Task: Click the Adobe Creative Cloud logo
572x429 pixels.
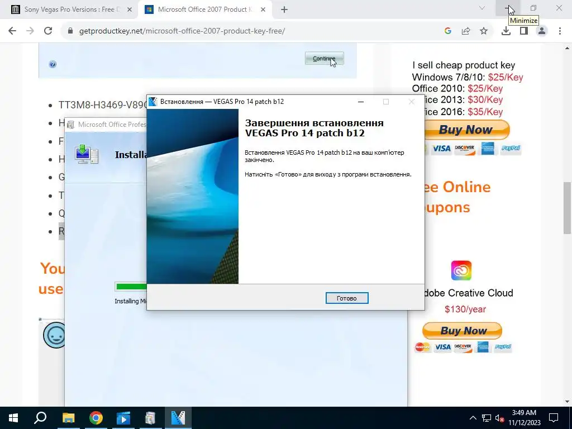Action: coord(461,270)
